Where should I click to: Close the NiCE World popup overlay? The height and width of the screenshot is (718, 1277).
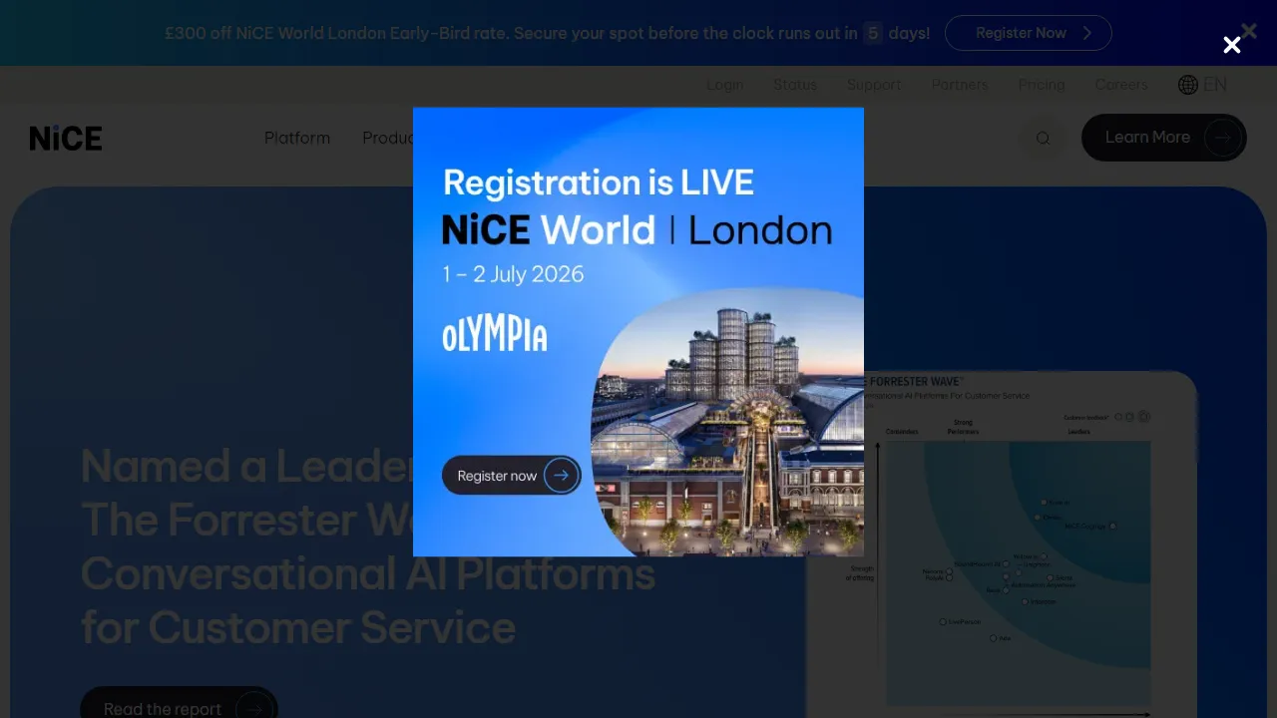tap(1232, 45)
